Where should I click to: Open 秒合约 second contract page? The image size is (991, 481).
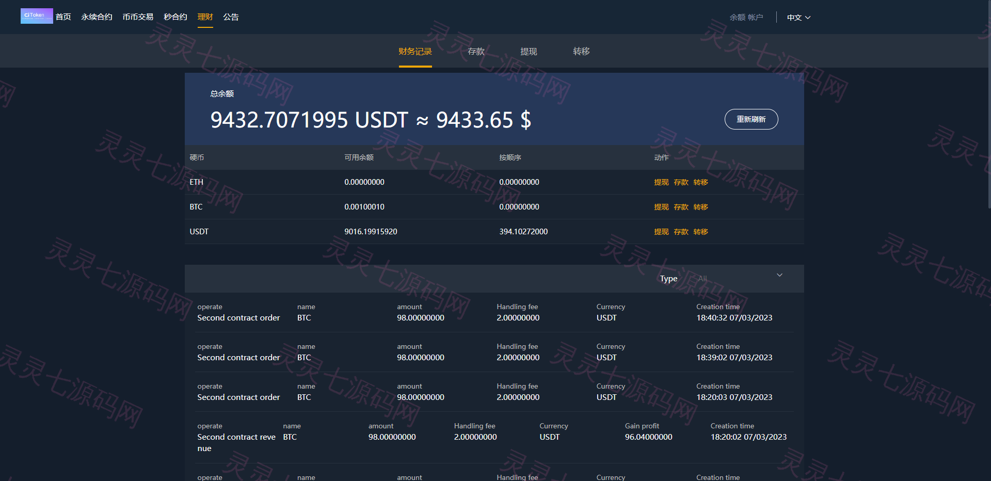(175, 17)
